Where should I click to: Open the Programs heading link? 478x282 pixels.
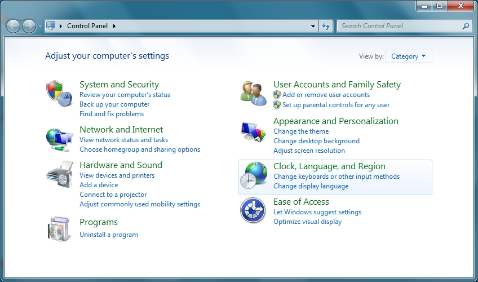(99, 222)
